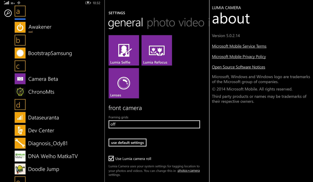Screen dimensions: 313x182
Task: Open the Lenses viewer
Action: pyautogui.click(x=124, y=83)
